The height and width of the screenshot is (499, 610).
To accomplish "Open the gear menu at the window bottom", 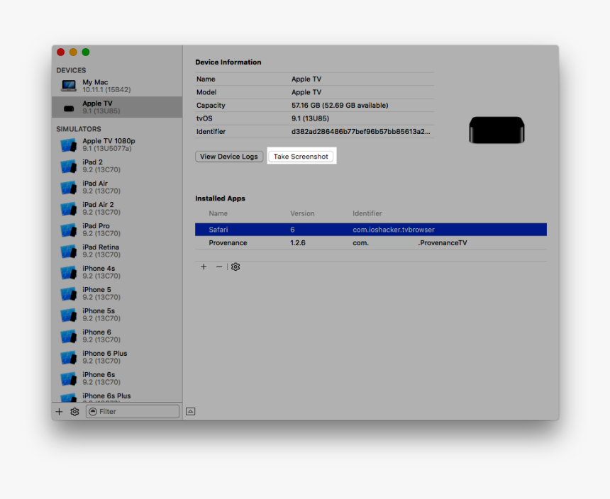I will point(74,411).
